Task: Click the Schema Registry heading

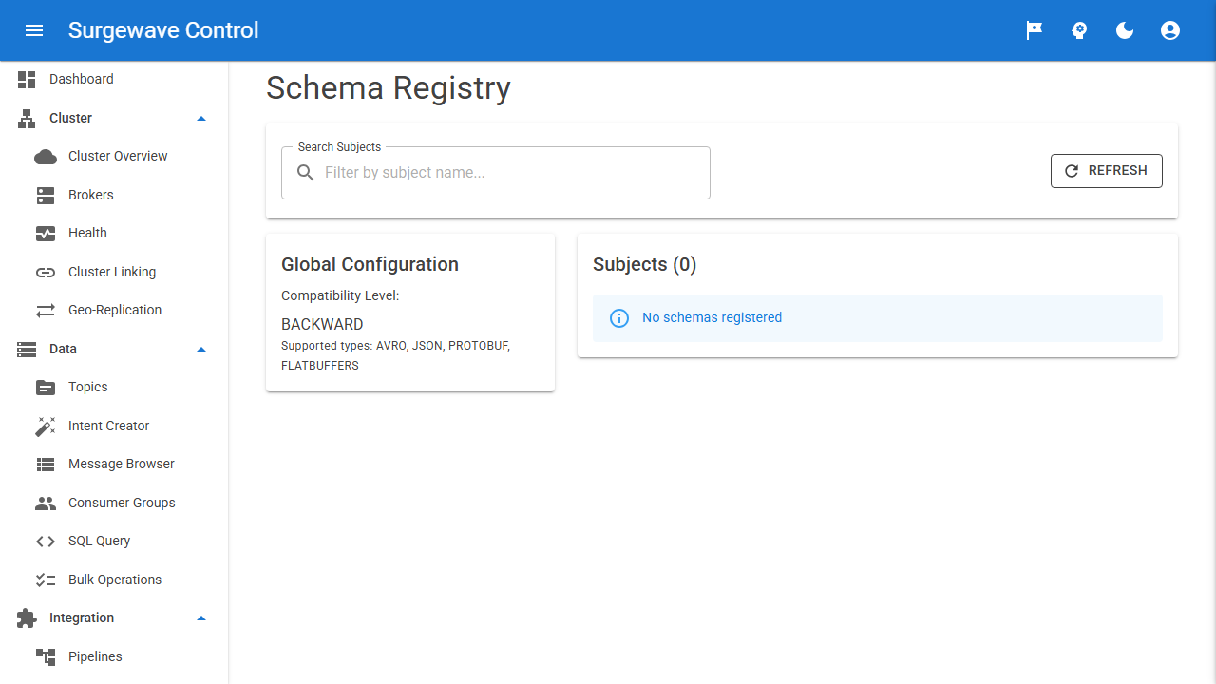Action: click(x=389, y=87)
